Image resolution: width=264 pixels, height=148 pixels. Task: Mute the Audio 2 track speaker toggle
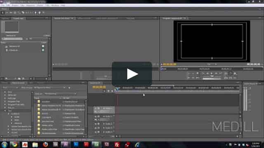click(x=96, y=124)
